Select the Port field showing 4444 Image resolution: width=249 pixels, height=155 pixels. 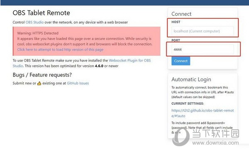[x=203, y=49]
